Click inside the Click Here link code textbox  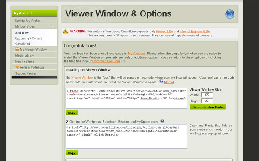coord(126,136)
